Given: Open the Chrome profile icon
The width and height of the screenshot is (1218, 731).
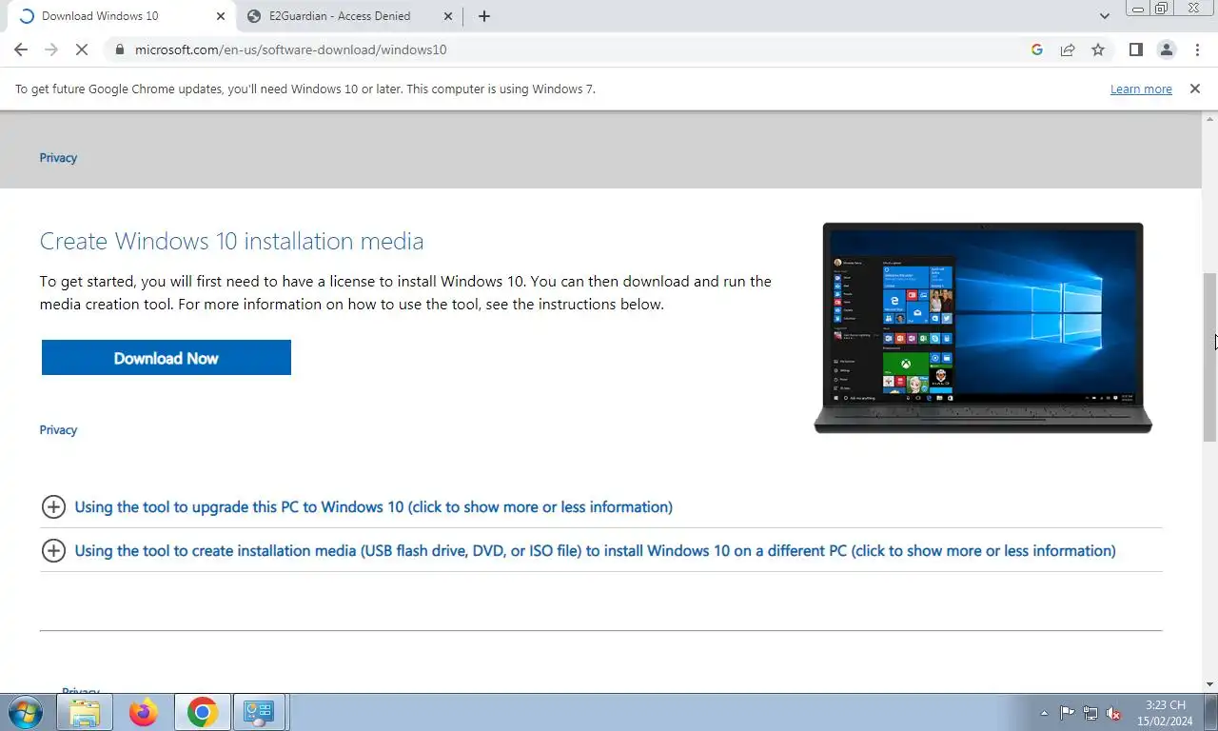Looking at the screenshot, I should [x=1166, y=49].
